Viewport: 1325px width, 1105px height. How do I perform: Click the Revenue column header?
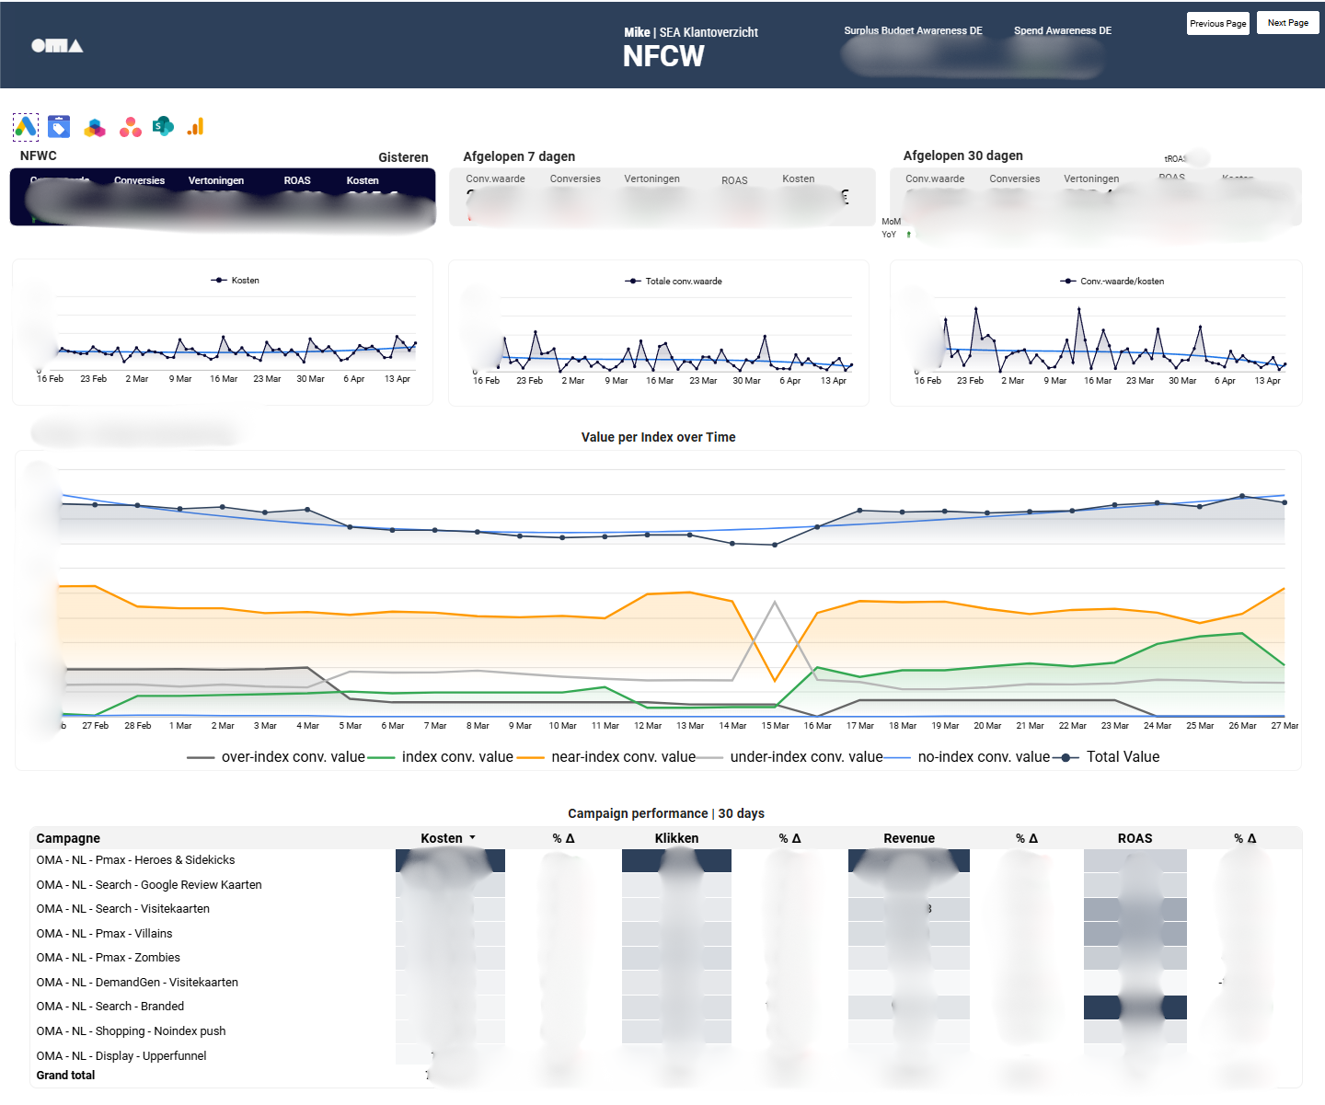point(908,838)
